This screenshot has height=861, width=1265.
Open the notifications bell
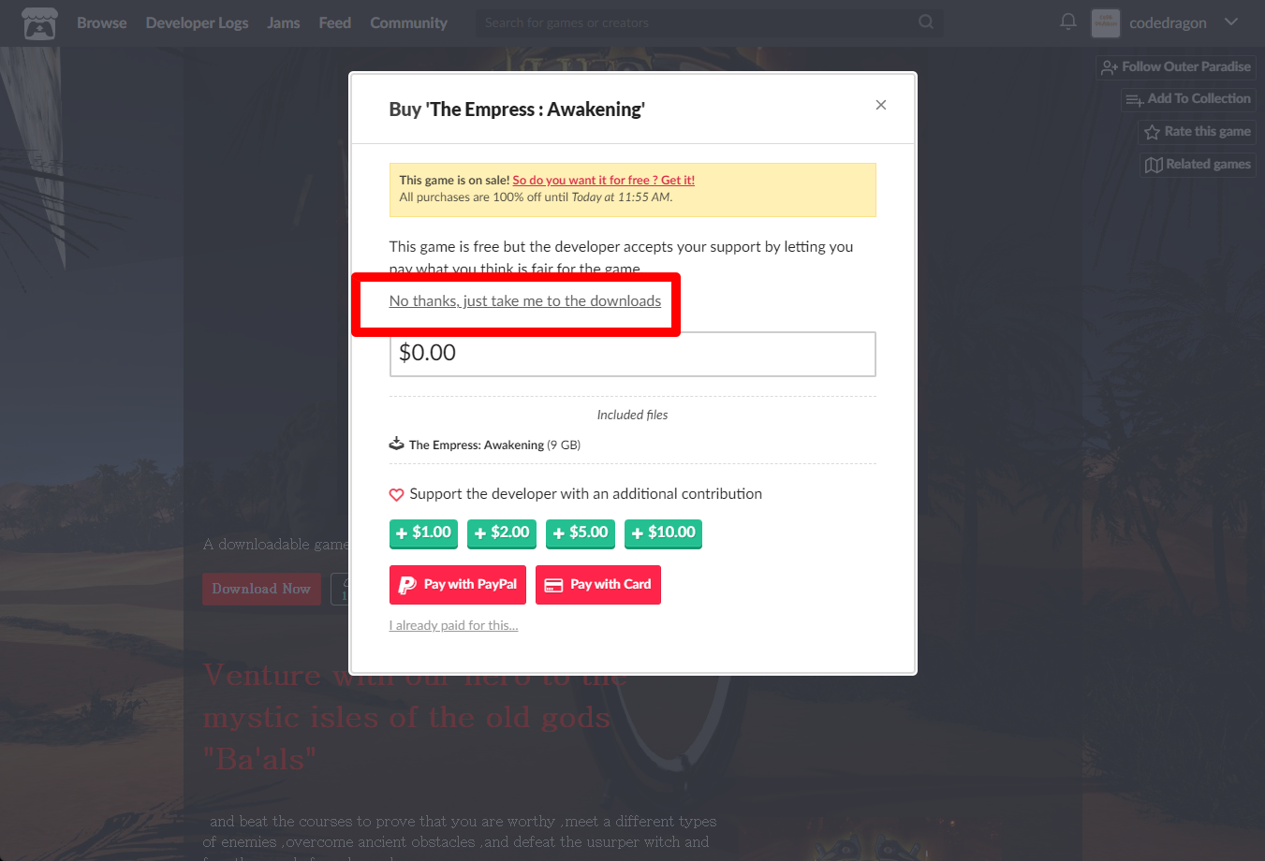pos(1068,22)
